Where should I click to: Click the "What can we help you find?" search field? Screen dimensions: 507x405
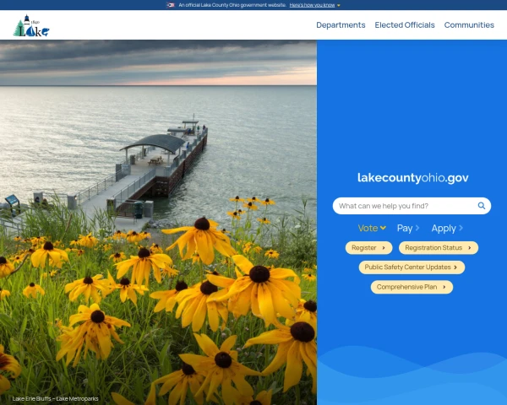(404, 206)
